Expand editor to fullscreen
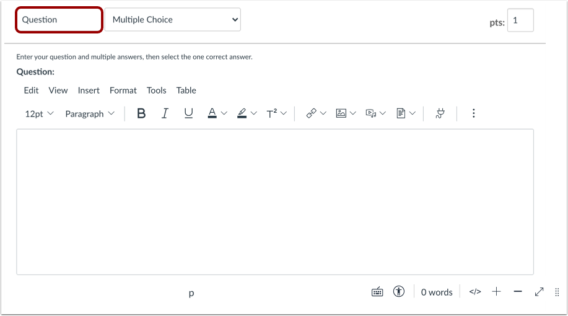Image resolution: width=568 pixels, height=316 pixels. pyautogui.click(x=540, y=292)
